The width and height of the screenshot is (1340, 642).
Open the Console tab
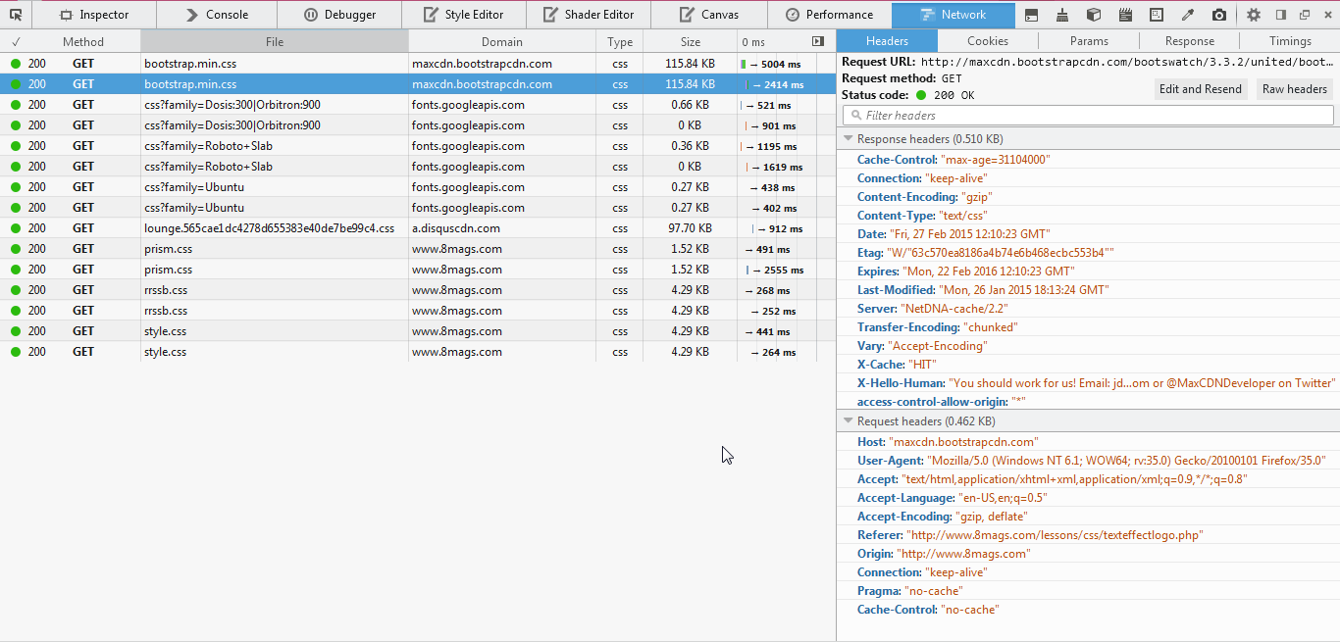click(216, 15)
